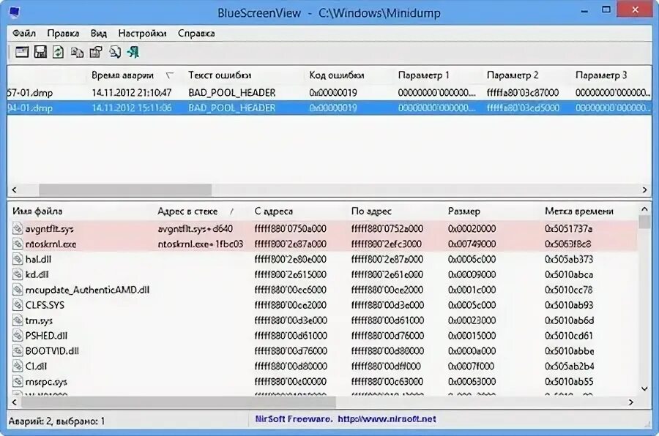Image resolution: width=659 pixels, height=436 pixels.
Task: Click size value 0x00749000
Action: [x=472, y=244]
